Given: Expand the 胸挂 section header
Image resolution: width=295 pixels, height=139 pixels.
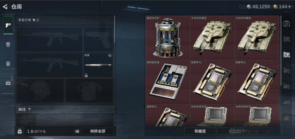Looking at the screenshot, I should tap(65, 109).
